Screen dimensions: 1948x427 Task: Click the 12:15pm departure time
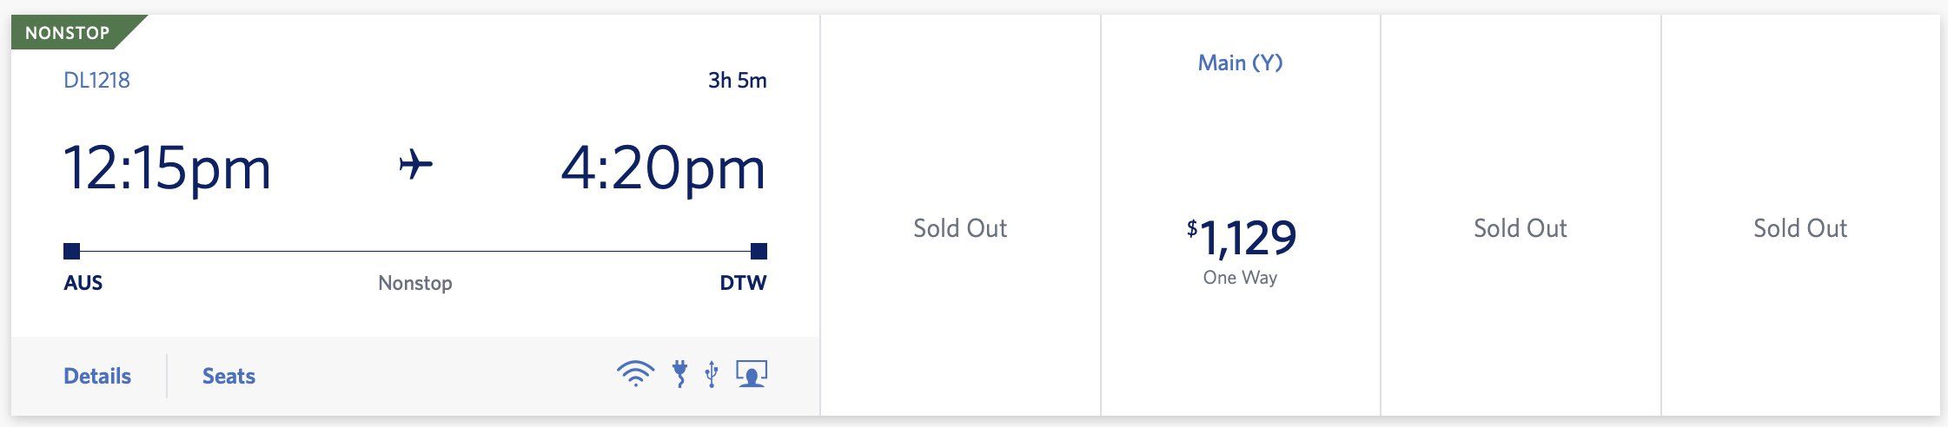click(x=168, y=168)
